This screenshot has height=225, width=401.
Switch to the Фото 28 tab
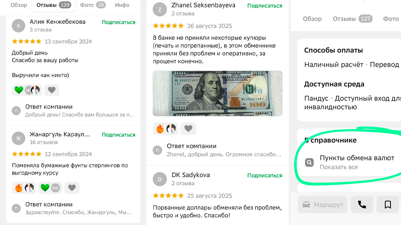pyautogui.click(x=93, y=5)
